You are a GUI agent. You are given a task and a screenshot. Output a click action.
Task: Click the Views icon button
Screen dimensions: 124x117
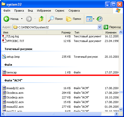coord(89,19)
